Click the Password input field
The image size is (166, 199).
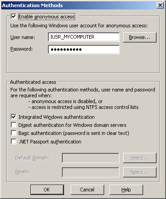pos(84,49)
